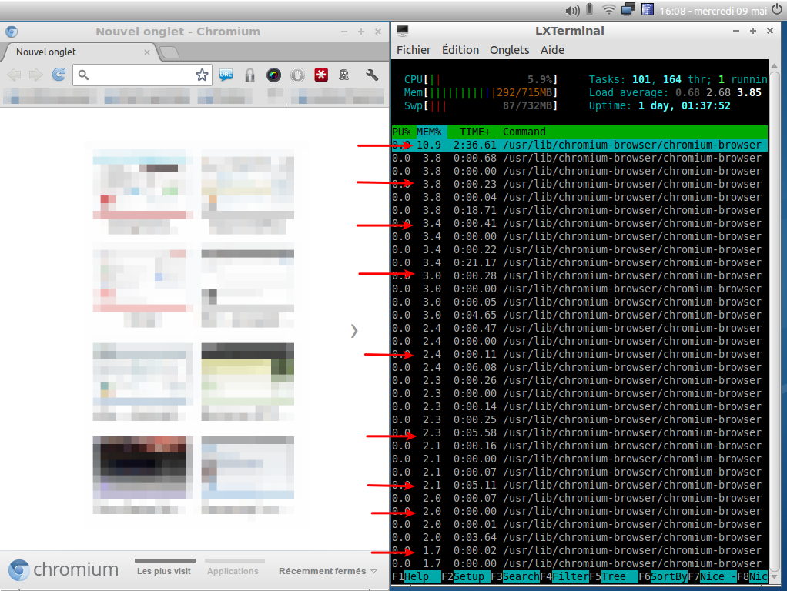Open the Édition menu in LXTerminal
The image size is (787, 591).
[460, 50]
